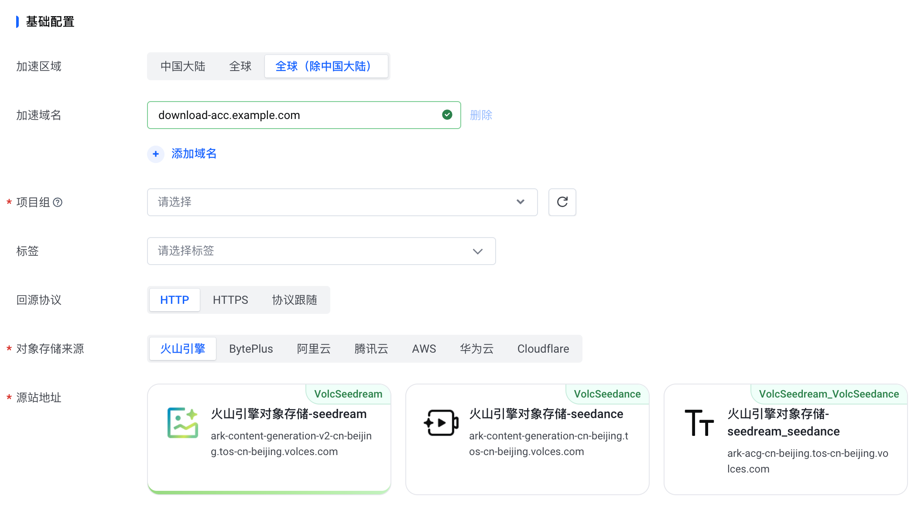
Task: Choose 协议跟随 origin protocol
Action: pyautogui.click(x=295, y=300)
